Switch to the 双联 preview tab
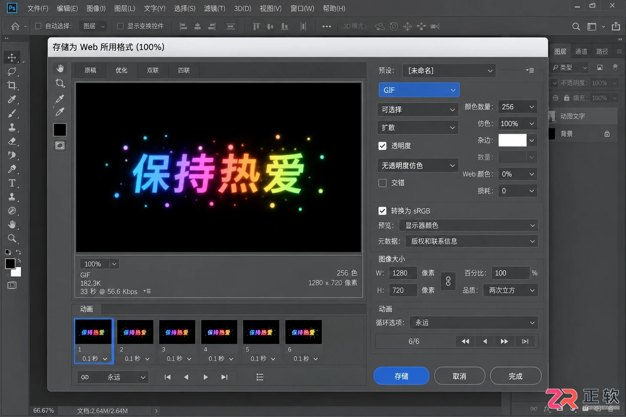Image resolution: width=626 pixels, height=417 pixels. pos(153,70)
